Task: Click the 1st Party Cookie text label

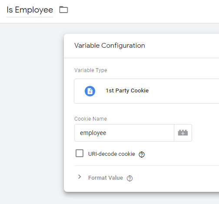Action: (x=127, y=91)
